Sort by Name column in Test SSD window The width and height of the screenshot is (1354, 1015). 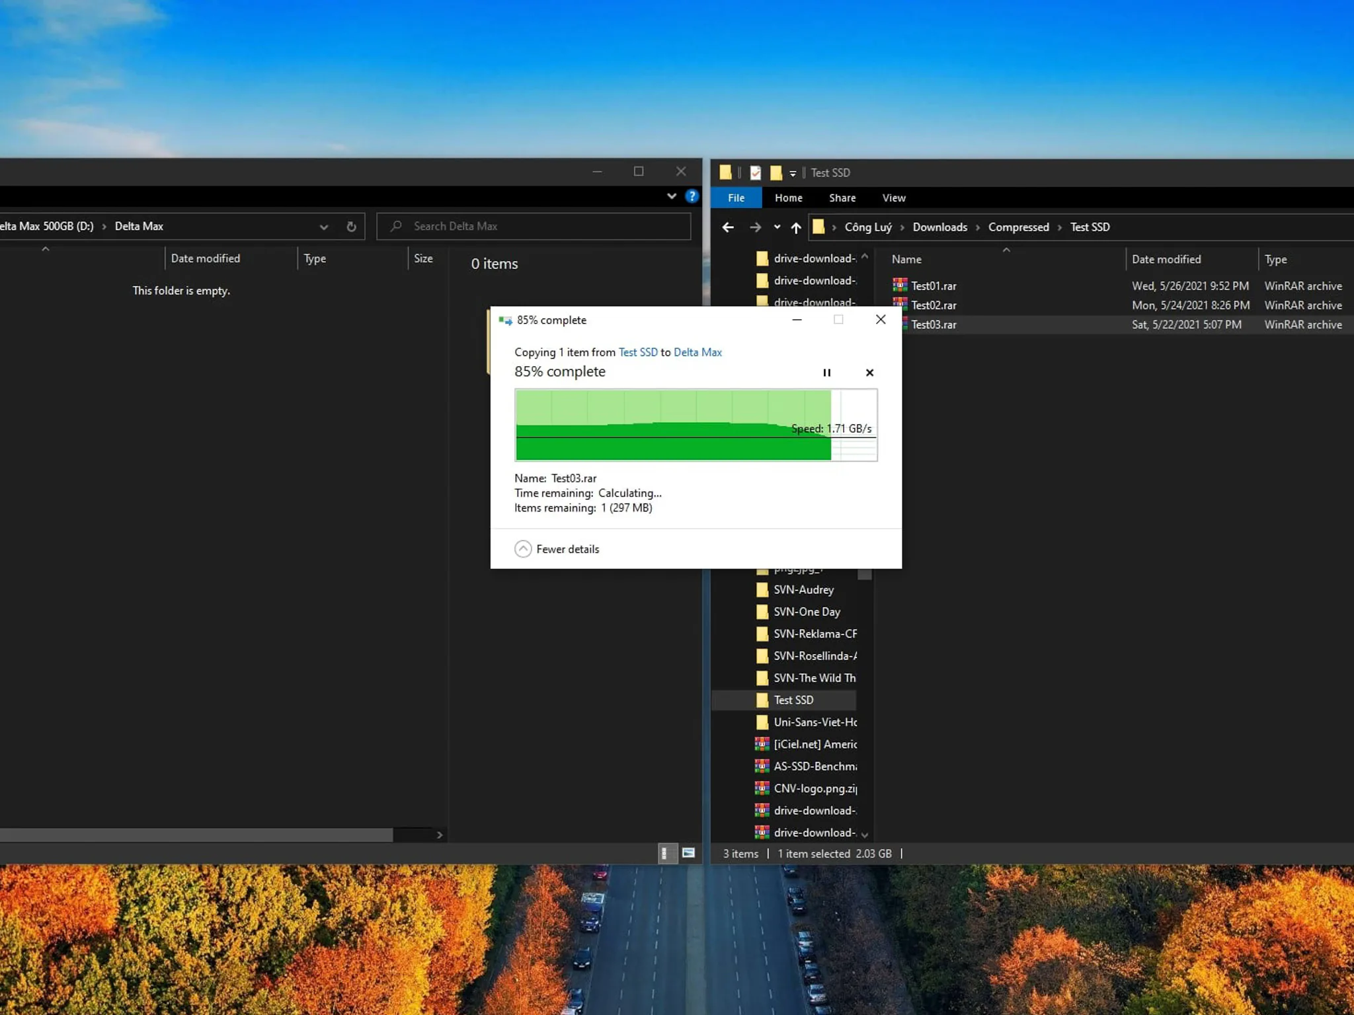pos(906,260)
